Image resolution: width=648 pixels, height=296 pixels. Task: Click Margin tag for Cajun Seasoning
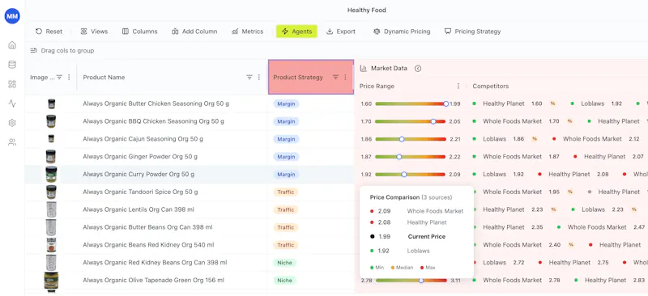[286, 139]
